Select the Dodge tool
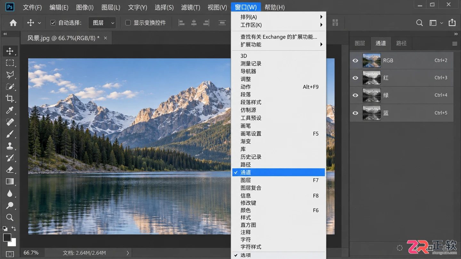Screen dimensions: 461x259 [x=10, y=205]
